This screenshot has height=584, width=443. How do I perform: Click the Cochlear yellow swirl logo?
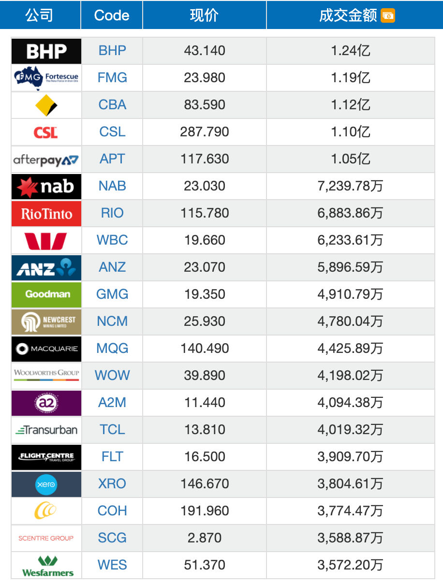click(x=46, y=511)
